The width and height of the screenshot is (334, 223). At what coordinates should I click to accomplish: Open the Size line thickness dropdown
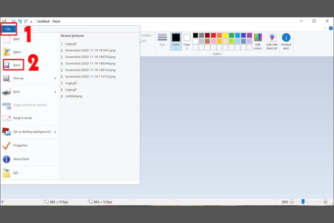point(162,41)
